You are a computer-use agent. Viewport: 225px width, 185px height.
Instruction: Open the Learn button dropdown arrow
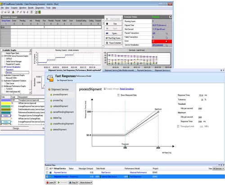pos(55,182)
